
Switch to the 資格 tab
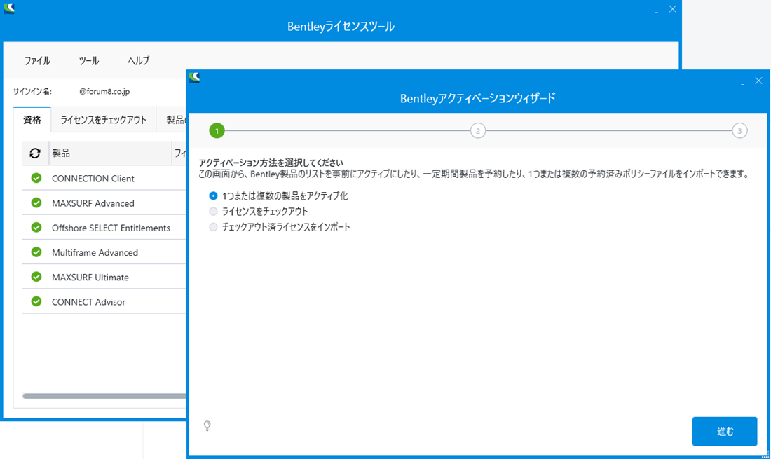[32, 120]
